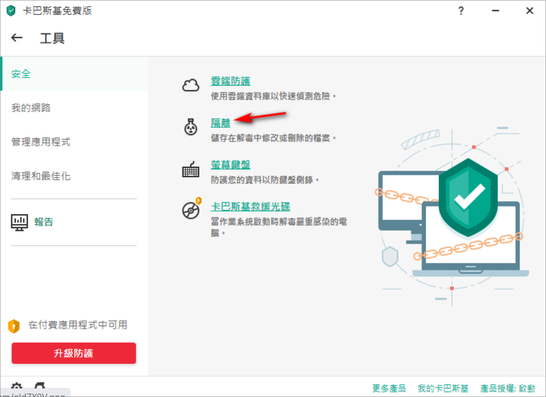
Task: Click the orange shield icon near 在付費應用程式中可用
Action: pyautogui.click(x=14, y=326)
